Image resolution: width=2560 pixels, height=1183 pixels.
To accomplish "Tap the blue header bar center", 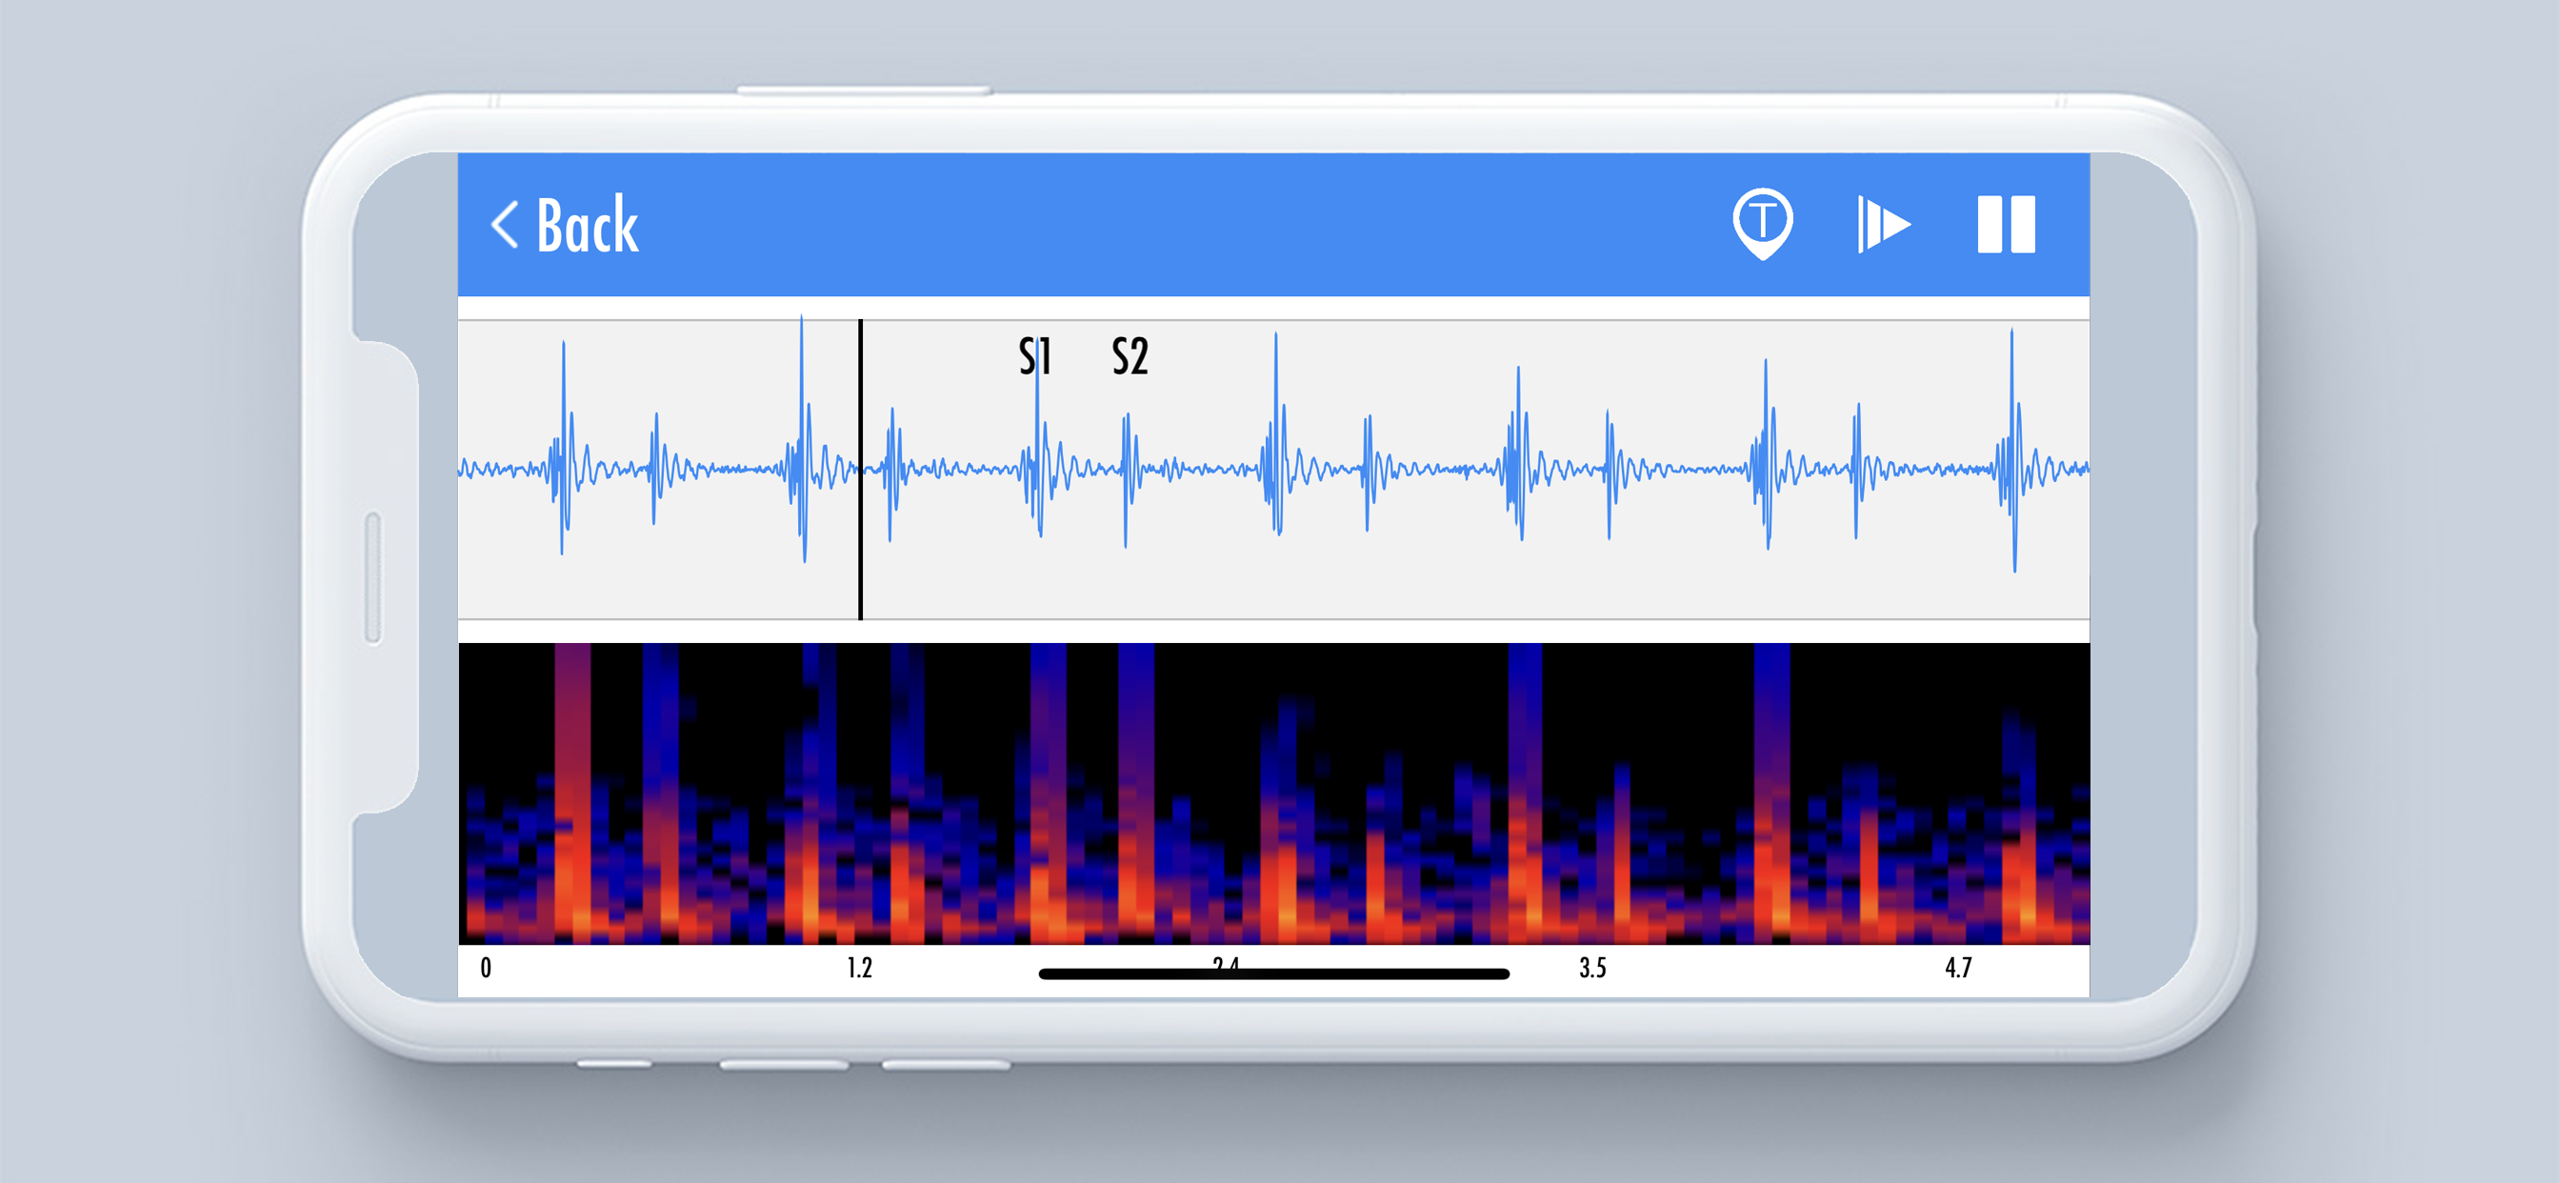I will click(1273, 225).
